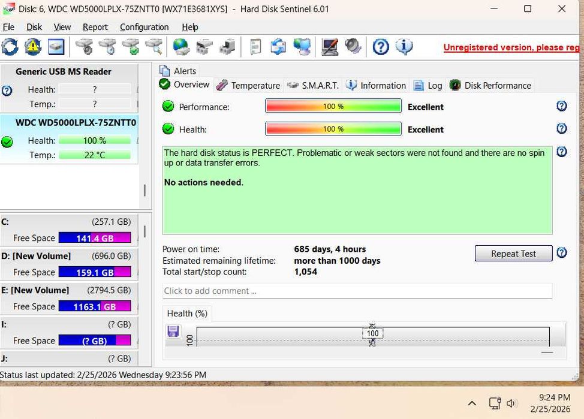Screen dimensions: 584x419
Task: Click the WDC disk Temp 22 °C bar
Action: (x=95, y=155)
